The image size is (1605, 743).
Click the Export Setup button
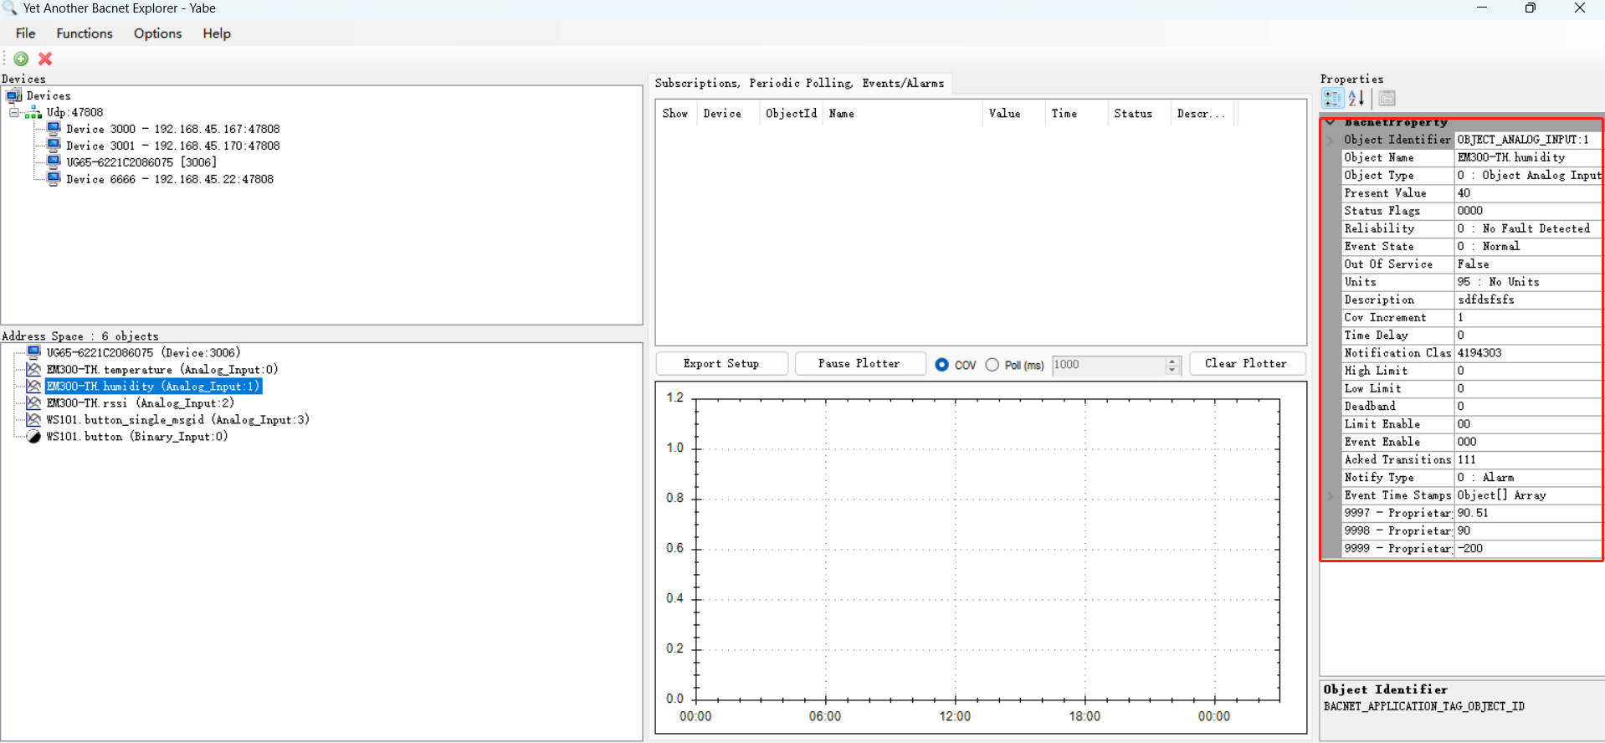(x=721, y=364)
